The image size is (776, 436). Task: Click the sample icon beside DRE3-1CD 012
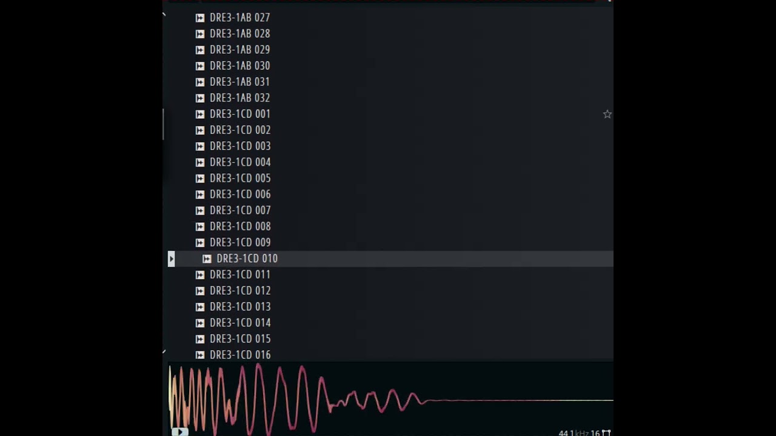click(200, 291)
